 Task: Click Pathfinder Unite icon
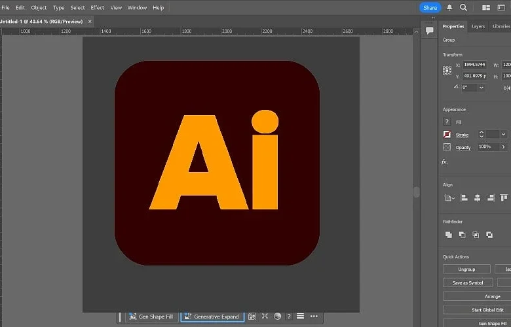coord(449,235)
